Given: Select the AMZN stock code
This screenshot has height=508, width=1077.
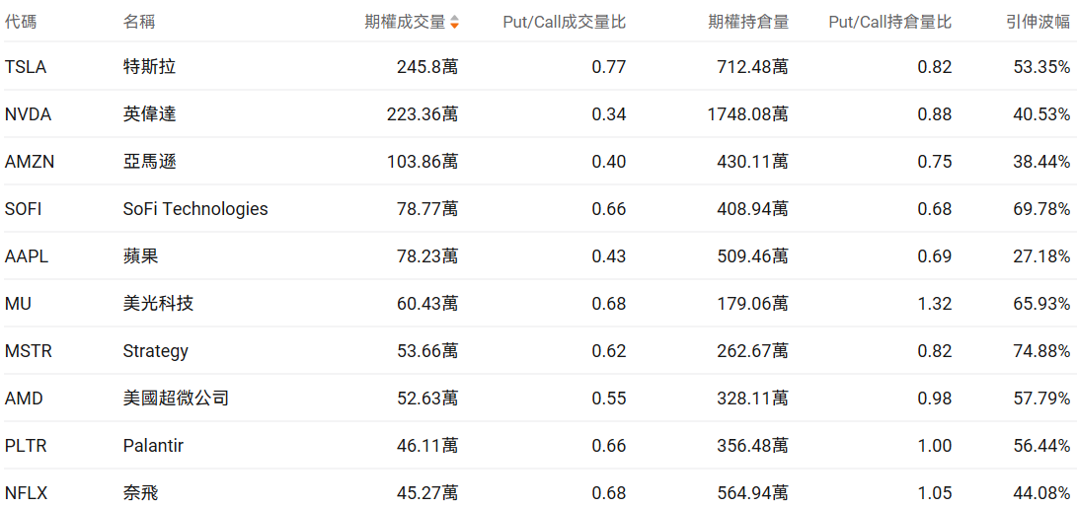Looking at the screenshot, I should (x=30, y=162).
